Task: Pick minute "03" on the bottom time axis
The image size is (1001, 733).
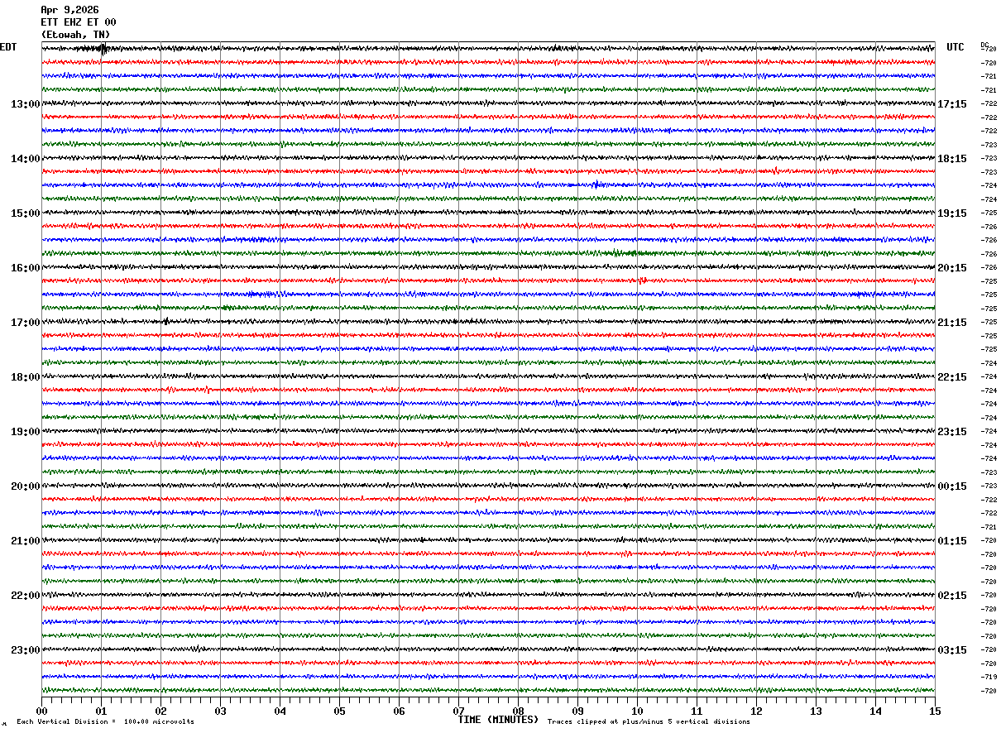Action: (x=220, y=711)
